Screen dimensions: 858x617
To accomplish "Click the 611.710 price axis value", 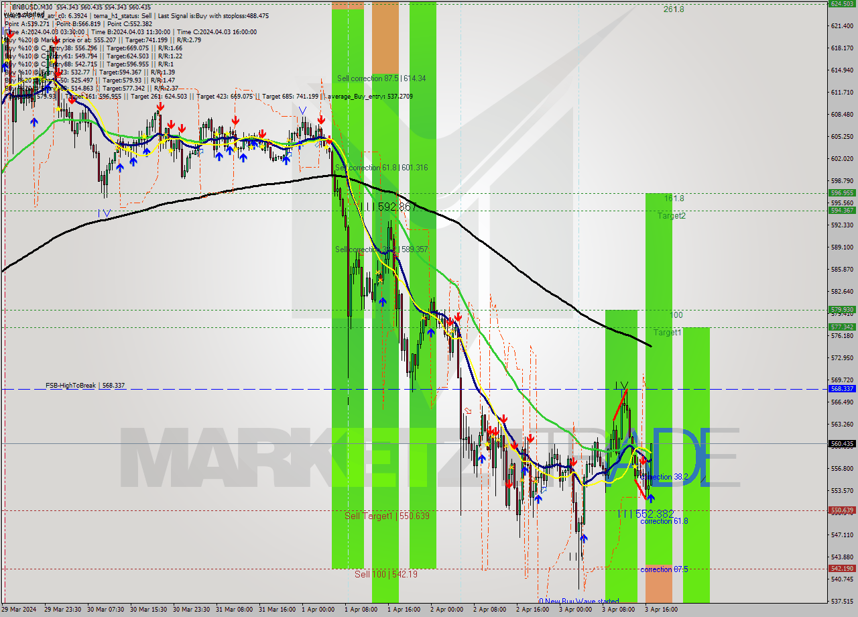I will pos(842,93).
